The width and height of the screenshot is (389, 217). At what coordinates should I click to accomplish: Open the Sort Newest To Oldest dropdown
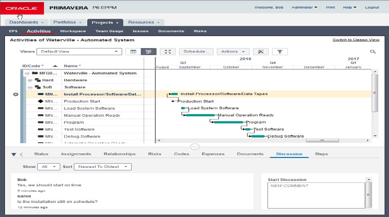point(103,167)
